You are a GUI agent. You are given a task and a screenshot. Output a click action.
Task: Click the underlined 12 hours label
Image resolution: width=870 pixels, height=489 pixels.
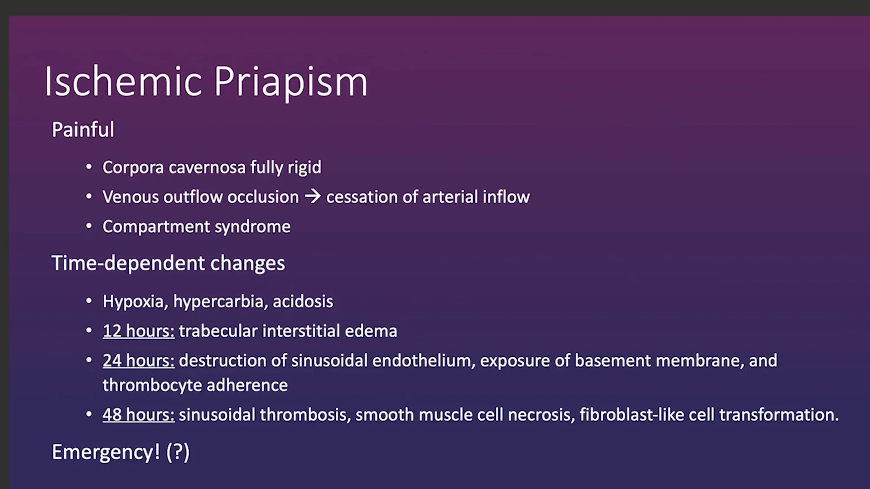(x=139, y=331)
